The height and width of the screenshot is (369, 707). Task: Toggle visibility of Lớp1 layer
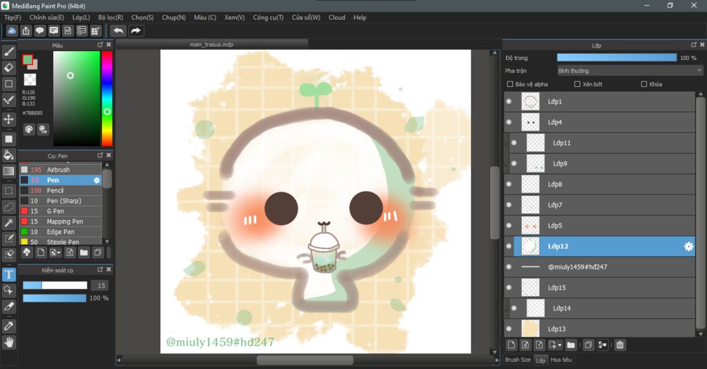(509, 101)
